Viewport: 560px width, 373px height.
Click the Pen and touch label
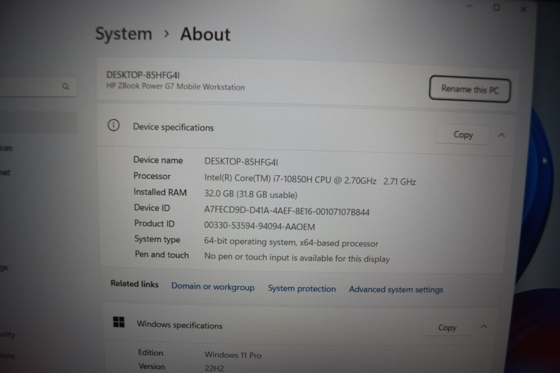(162, 254)
